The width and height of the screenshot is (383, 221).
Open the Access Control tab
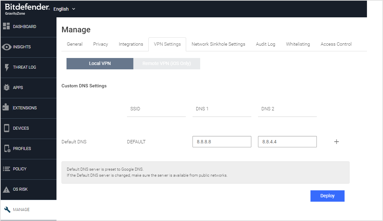coord(336,44)
